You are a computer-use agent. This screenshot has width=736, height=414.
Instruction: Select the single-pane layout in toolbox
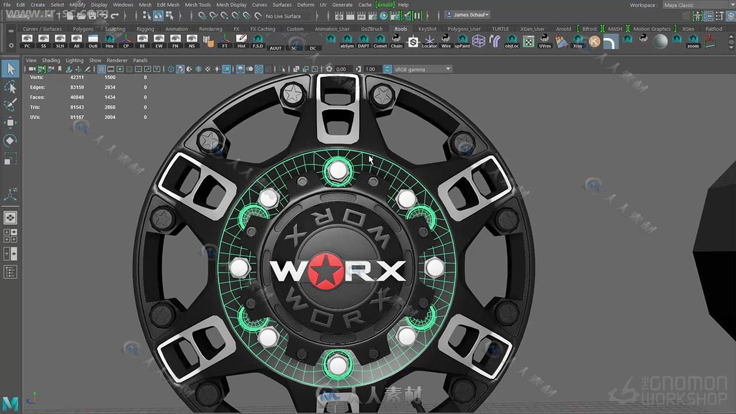(x=10, y=217)
